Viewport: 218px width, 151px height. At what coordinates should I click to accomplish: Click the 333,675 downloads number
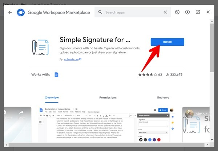pyautogui.click(x=176, y=75)
